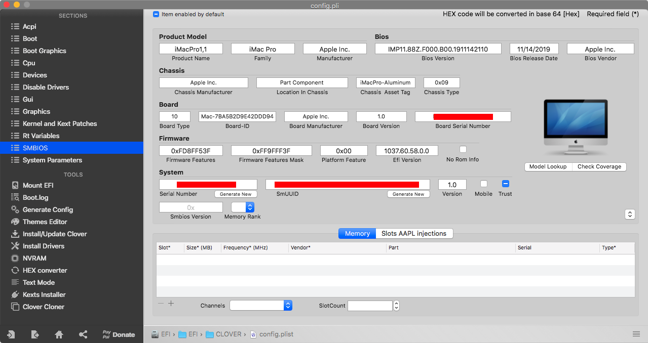
Task: Click the Check Coverage button
Action: (599, 167)
